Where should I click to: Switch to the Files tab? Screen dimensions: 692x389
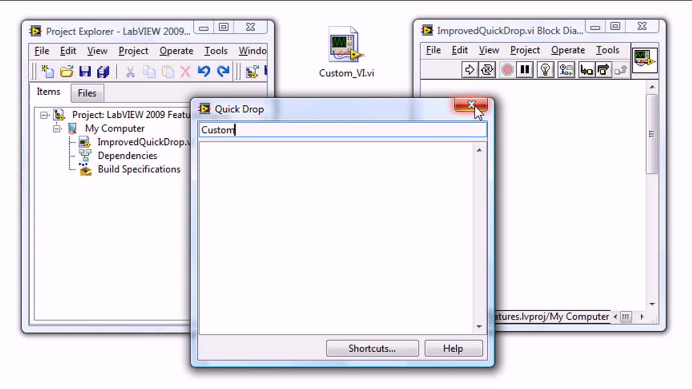coord(87,93)
